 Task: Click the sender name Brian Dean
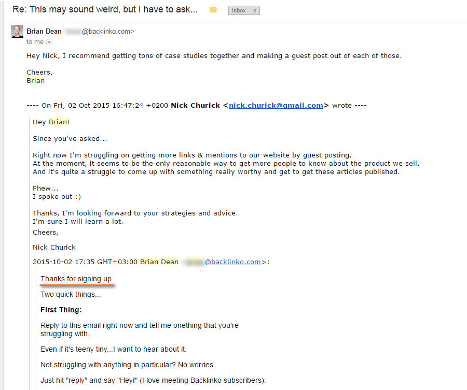(44, 31)
